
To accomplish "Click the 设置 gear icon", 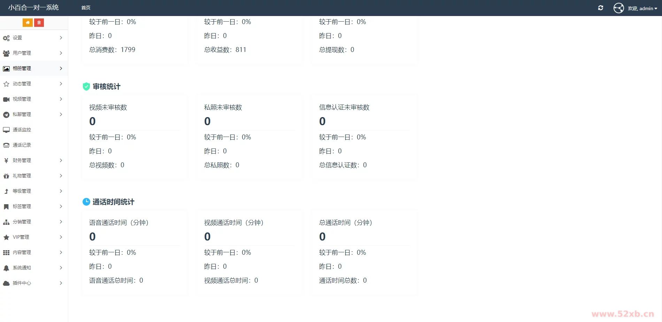I will coord(6,38).
